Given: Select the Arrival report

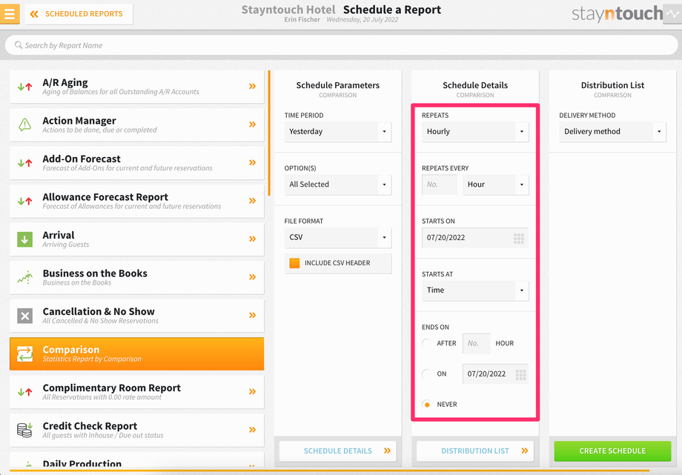Looking at the screenshot, I should (x=136, y=239).
